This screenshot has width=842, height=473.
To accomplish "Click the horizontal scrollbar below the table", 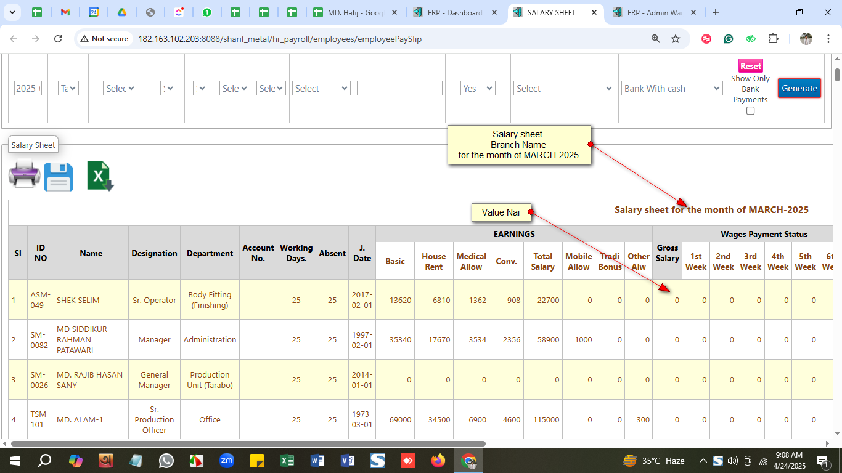I will [x=247, y=443].
